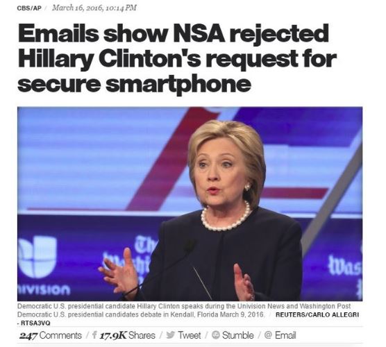The height and width of the screenshot is (347, 386).
Task: Click the REUTERS/CARLO ALLEGRI photo credit
Action: [x=317, y=314]
